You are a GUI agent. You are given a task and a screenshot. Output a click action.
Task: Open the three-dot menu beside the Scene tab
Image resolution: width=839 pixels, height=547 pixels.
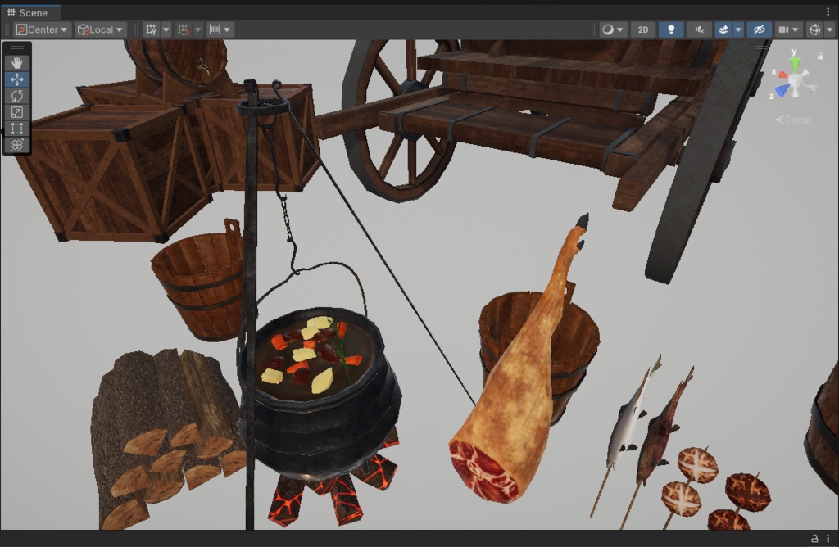point(828,11)
